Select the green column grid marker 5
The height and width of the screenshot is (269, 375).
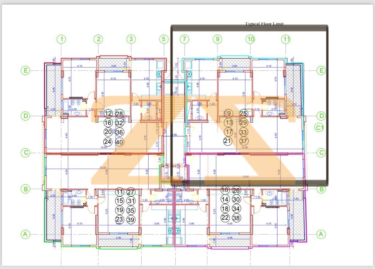164,39
